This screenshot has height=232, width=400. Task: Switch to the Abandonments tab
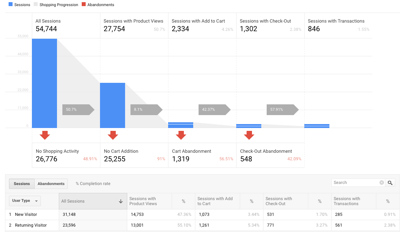point(51,184)
